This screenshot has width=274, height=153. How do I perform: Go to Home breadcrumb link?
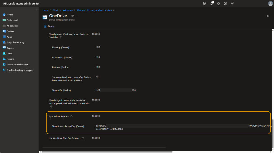[45, 10]
